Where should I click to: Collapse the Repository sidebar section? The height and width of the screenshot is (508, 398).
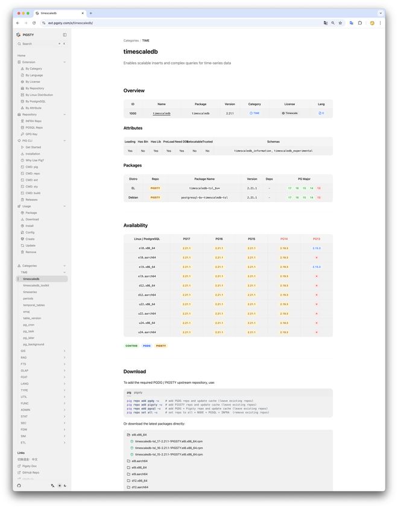(x=65, y=115)
